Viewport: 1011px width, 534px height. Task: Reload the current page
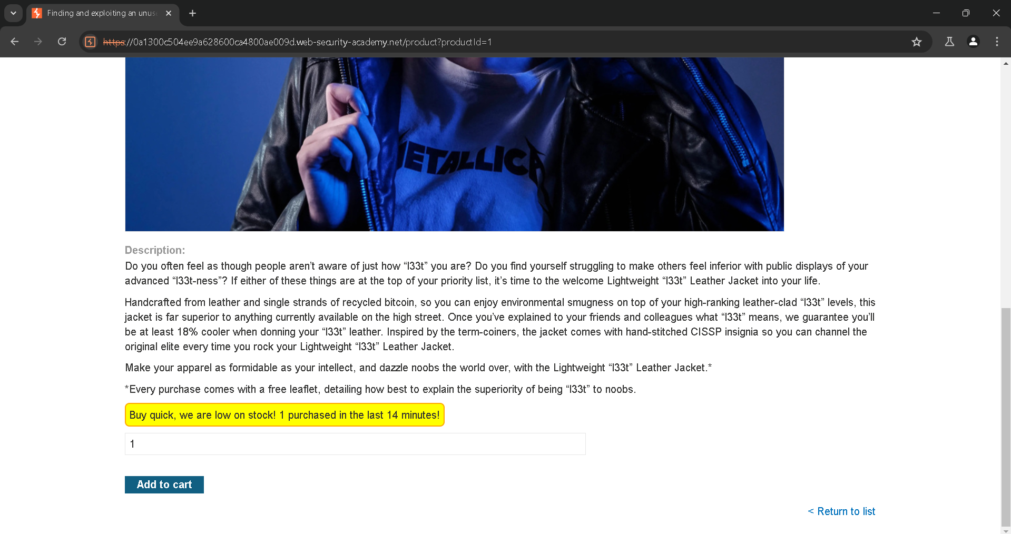point(62,42)
